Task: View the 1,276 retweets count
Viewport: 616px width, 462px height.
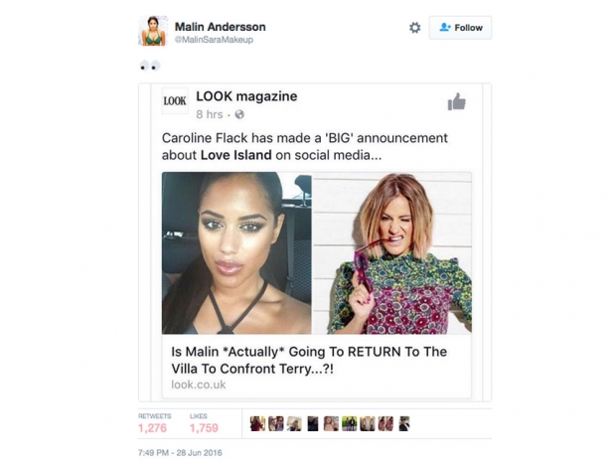Action: coord(152,428)
